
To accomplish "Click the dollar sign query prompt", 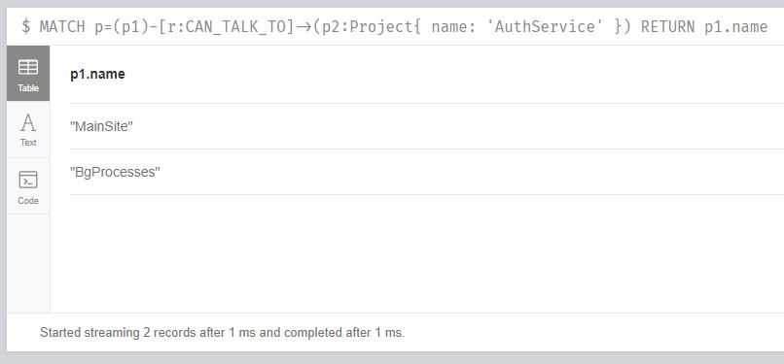I will point(25,26).
